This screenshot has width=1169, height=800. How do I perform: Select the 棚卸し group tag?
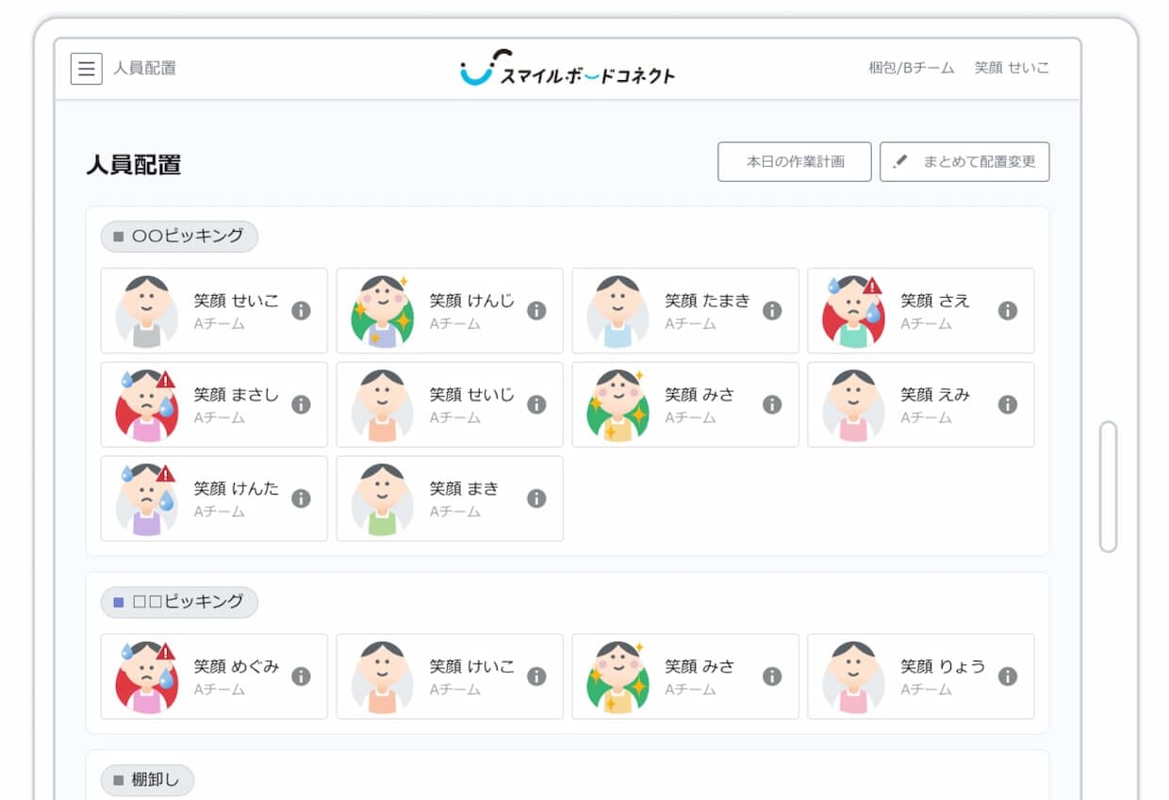pyautogui.click(x=147, y=780)
